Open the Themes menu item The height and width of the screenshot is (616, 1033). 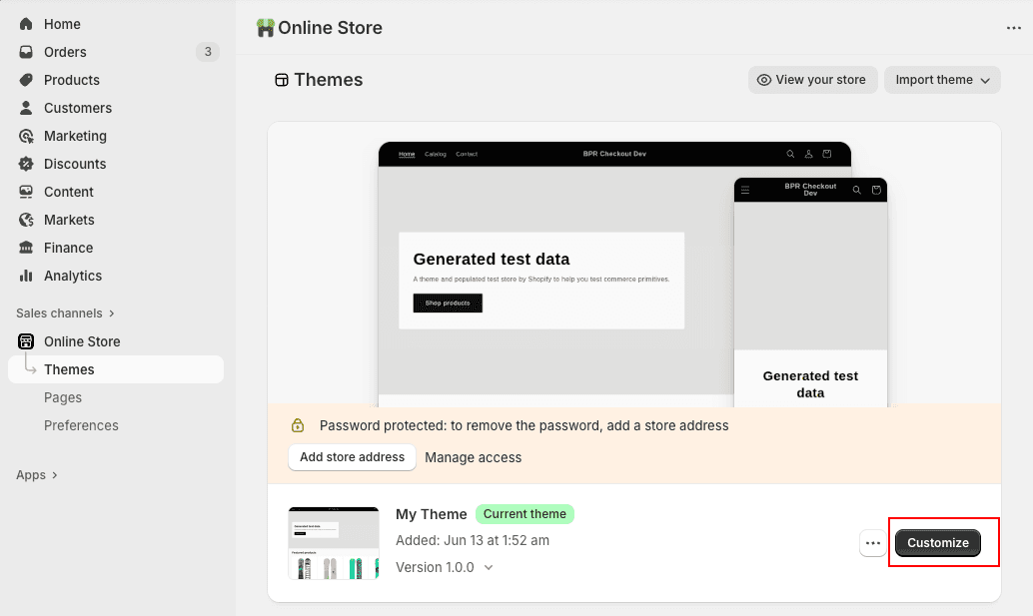[69, 369]
